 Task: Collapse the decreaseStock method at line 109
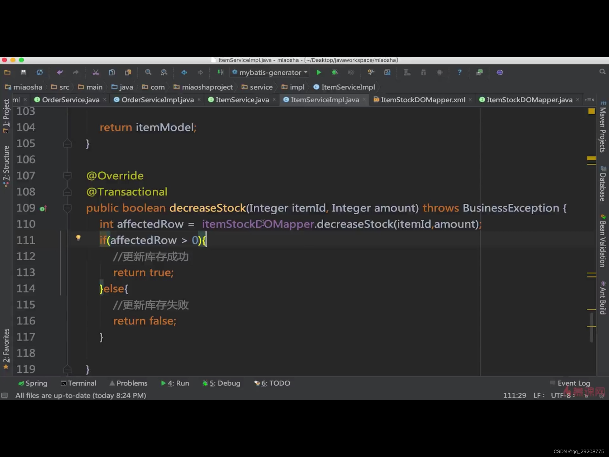click(68, 208)
